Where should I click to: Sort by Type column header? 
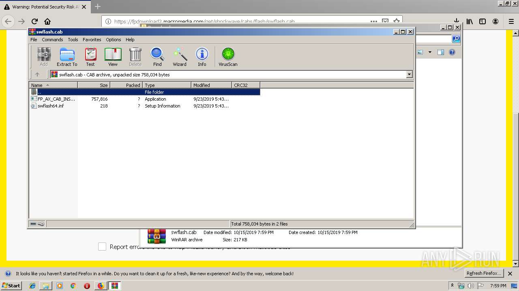[167, 85]
